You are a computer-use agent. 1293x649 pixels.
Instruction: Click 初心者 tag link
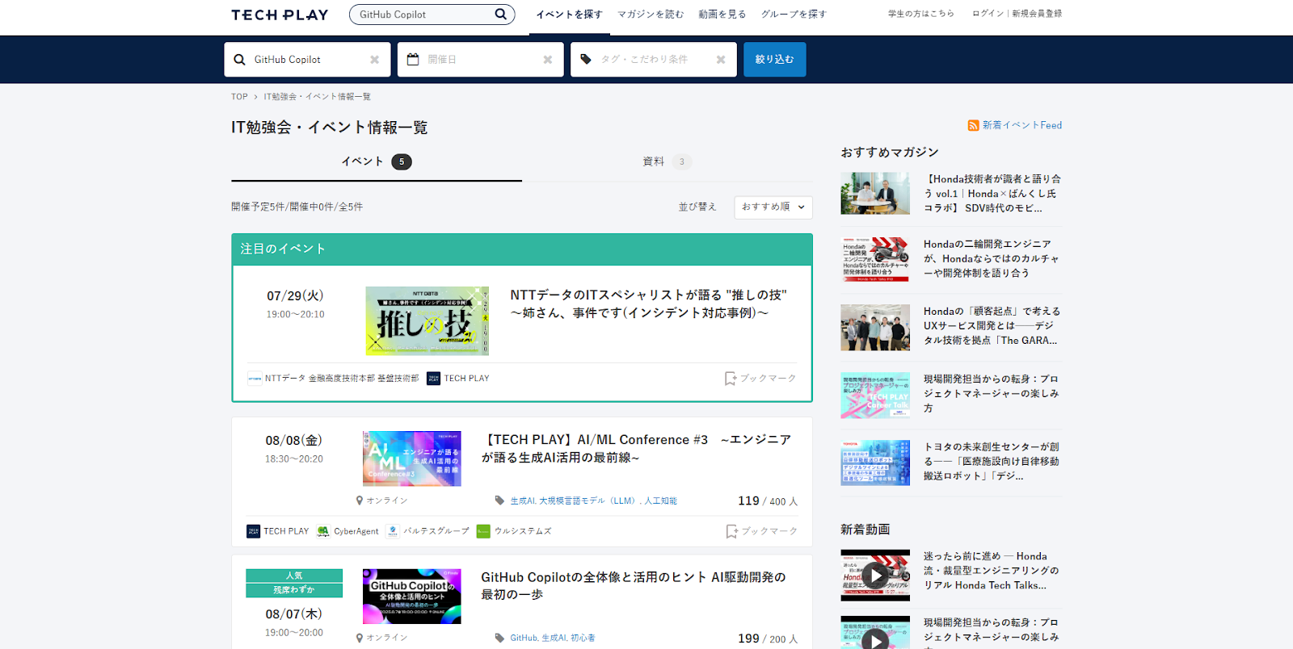[583, 638]
